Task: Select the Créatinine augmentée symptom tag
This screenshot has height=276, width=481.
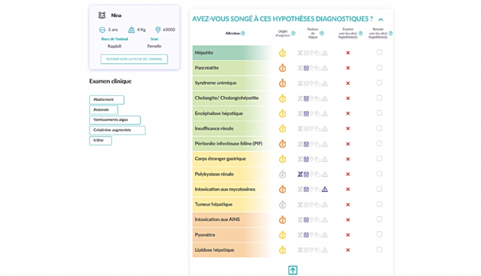Action: (x=117, y=130)
